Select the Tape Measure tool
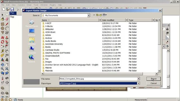The width and height of the screenshot is (180, 101). 3,51
